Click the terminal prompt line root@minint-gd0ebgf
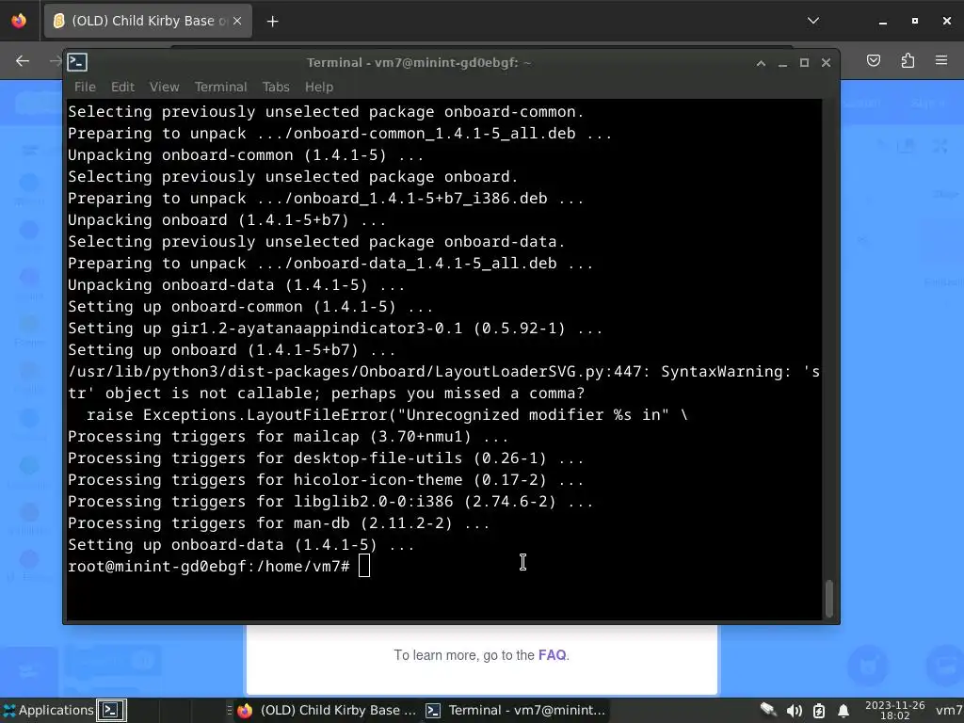The image size is (964, 723). (209, 566)
